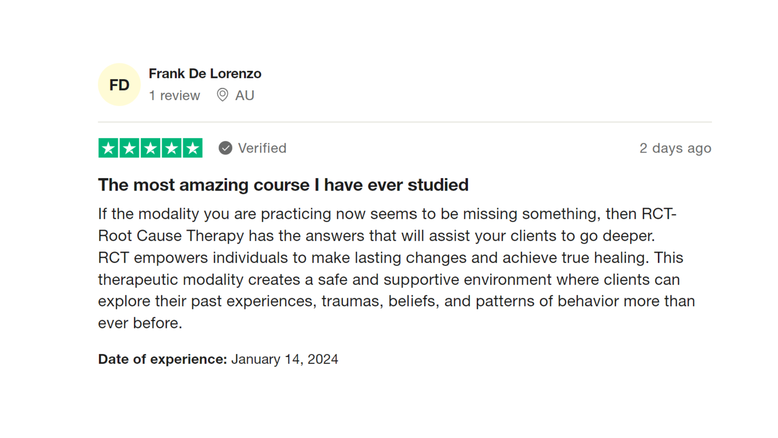Click the final words "ever before."

(140, 323)
